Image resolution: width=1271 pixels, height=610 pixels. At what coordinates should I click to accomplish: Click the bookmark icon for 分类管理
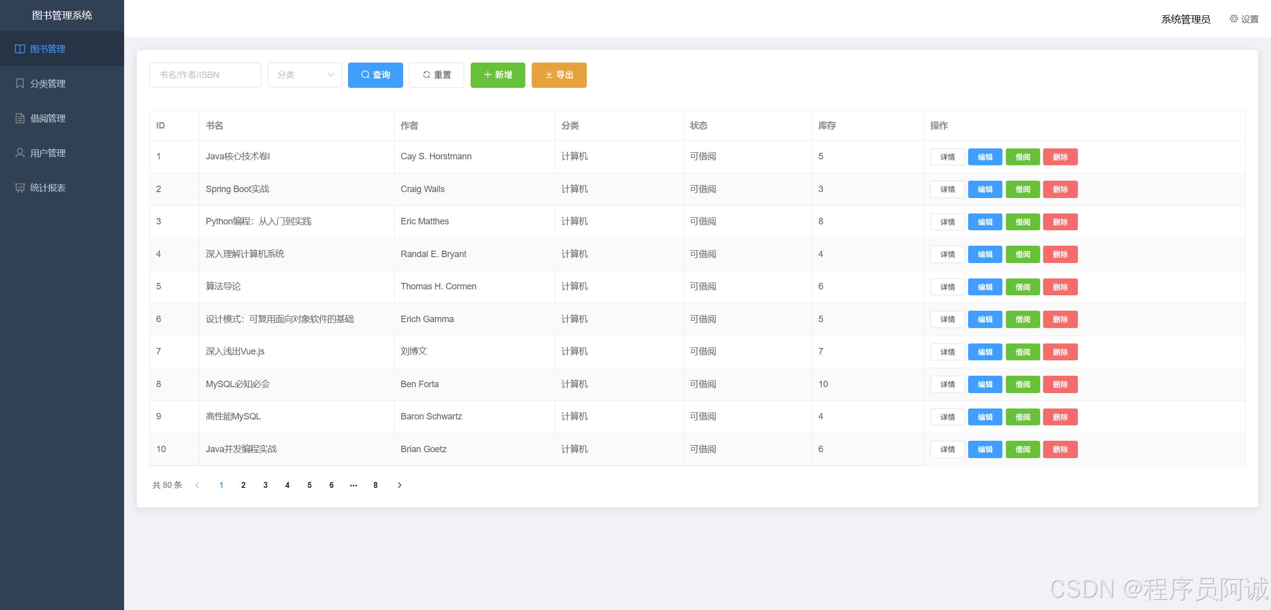click(x=20, y=83)
